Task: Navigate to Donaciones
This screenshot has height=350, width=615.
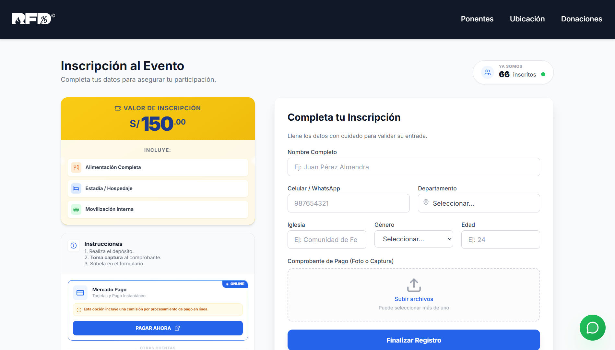Action: point(581,19)
